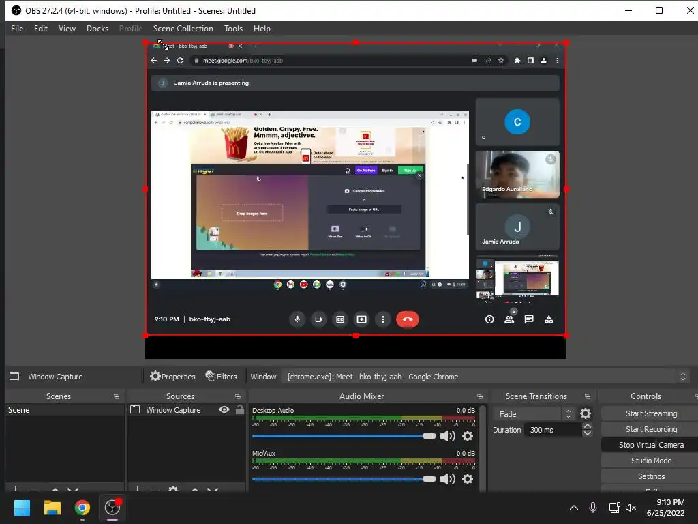698x524 pixels.
Task: Toggle visibility eye of Window Capture source
Action: [224, 409]
